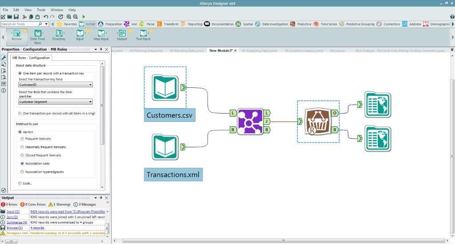The width and height of the screenshot is (455, 244).
Task: Run the module with the green play button
Action: click(84, 17)
